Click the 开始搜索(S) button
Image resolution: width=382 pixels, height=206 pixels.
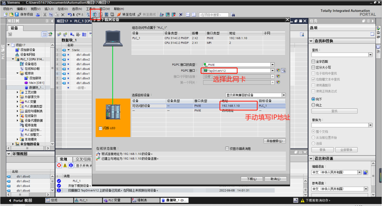click(275, 141)
